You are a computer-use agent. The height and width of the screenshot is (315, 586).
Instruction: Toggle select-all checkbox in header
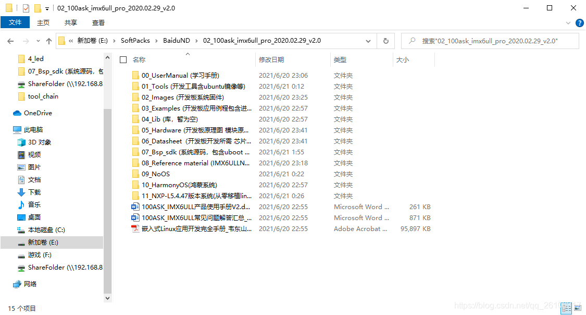[123, 60]
